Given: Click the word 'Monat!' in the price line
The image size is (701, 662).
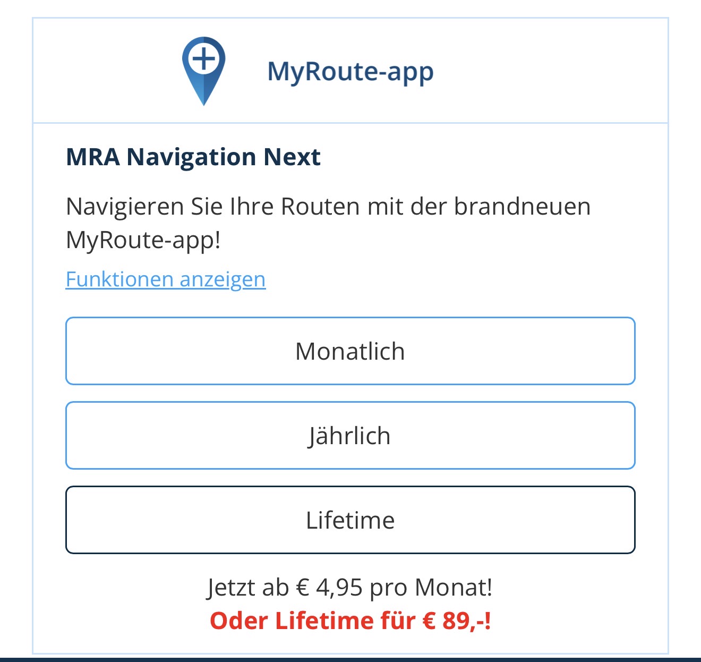Looking at the screenshot, I should click(454, 587).
